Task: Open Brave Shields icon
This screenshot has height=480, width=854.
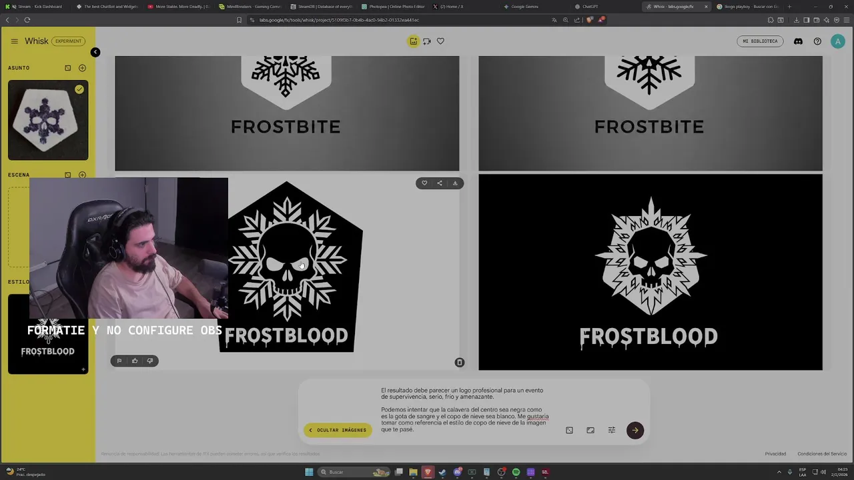Action: 590,20
